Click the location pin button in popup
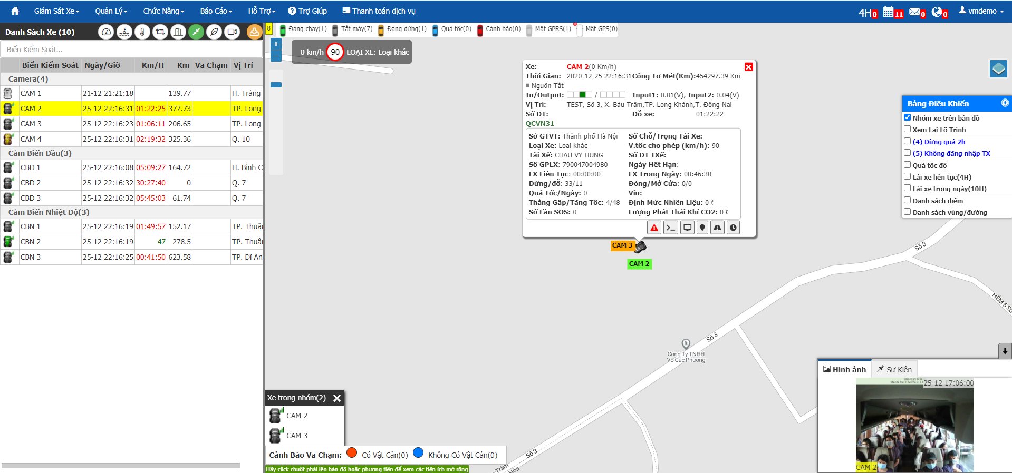This screenshot has width=1012, height=473. click(702, 228)
